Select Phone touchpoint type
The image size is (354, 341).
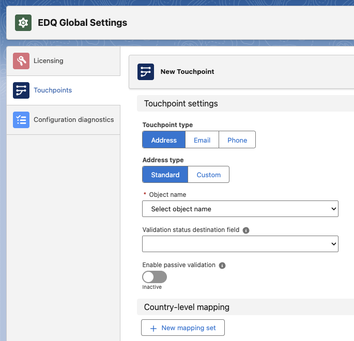click(237, 140)
